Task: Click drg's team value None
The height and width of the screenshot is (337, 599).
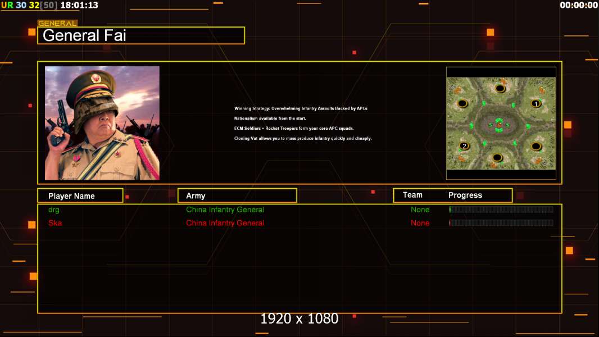Action: 420,210
